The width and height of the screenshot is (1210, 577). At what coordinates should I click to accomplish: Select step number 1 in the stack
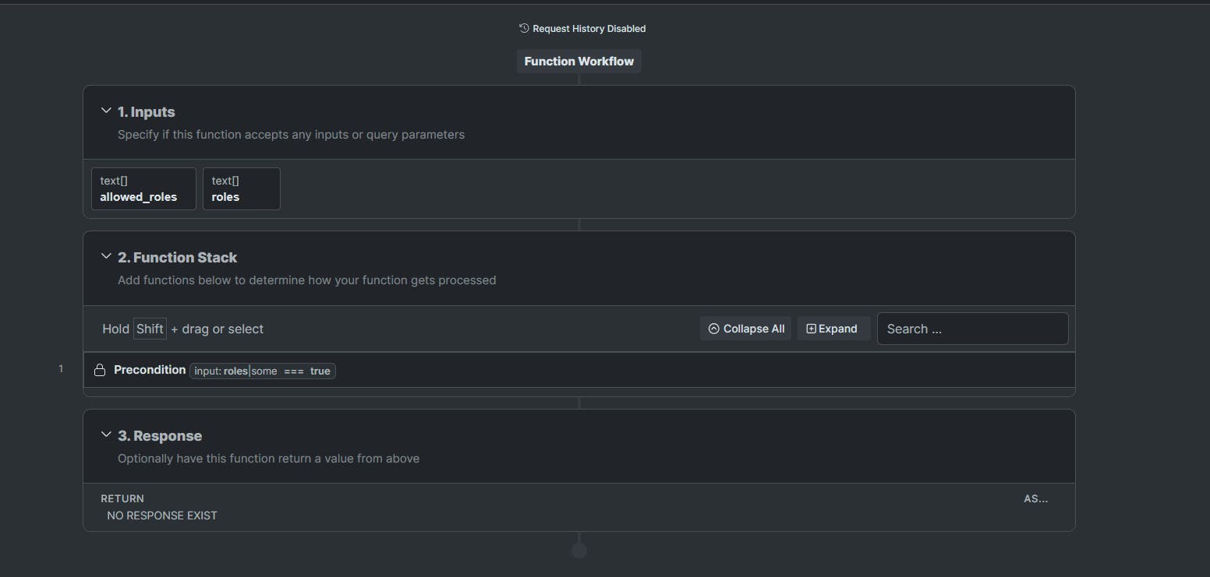[x=61, y=369]
